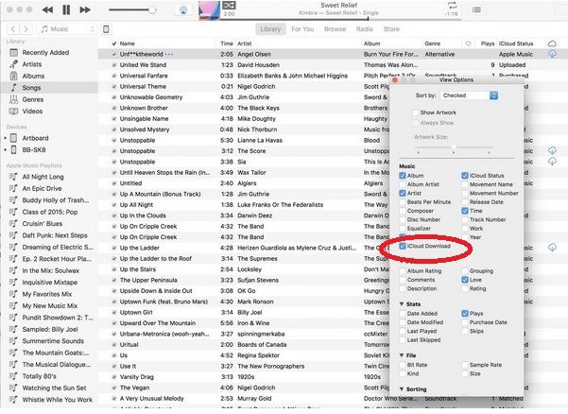Adjust the Artwork Size slider
This screenshot has height=414, width=568.
(454, 147)
